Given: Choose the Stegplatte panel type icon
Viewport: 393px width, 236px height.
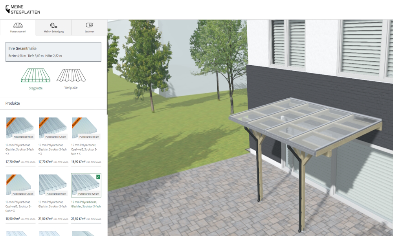Looking at the screenshot, I should pyautogui.click(x=35, y=76).
